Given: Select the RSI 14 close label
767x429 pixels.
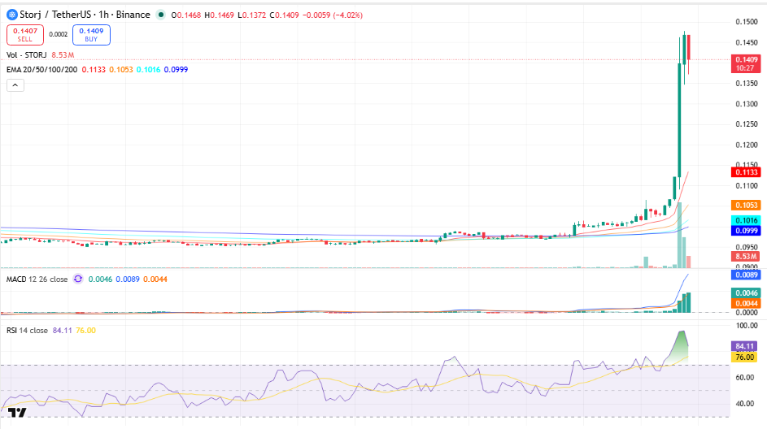Looking at the screenshot, I should click(x=27, y=331).
